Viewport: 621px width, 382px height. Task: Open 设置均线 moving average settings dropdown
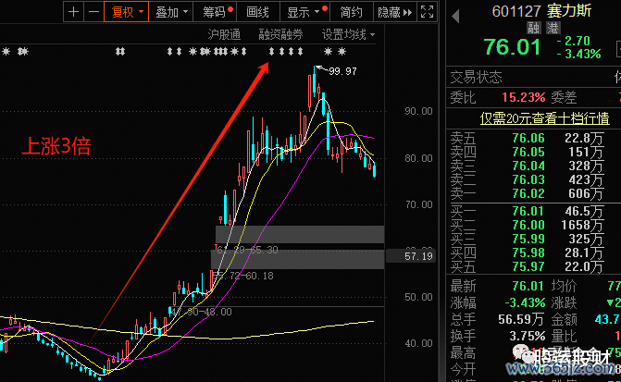tap(348, 35)
